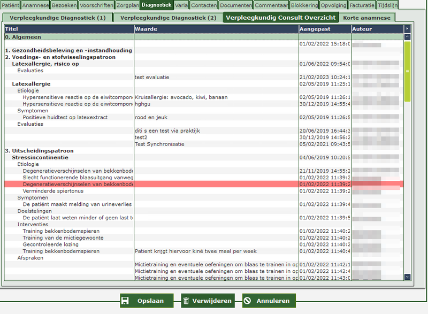Click the floppy disk icon on Opslaan
This screenshot has width=428, height=314.
125,301
